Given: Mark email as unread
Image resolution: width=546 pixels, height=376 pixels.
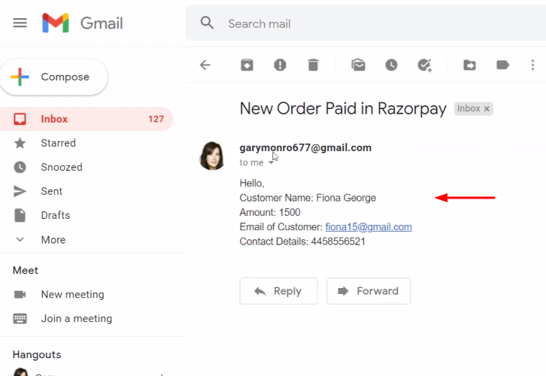Looking at the screenshot, I should point(358,65).
